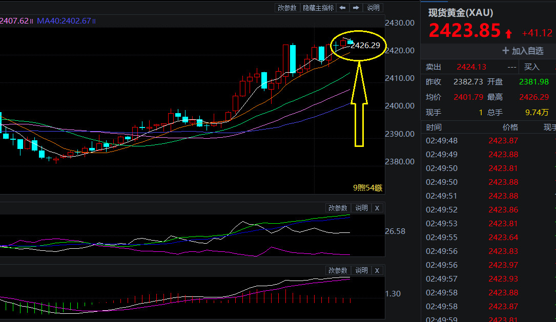Screen dimensions: 556x322
Task: Click tick price 2423.64
Action: [x=503, y=238]
